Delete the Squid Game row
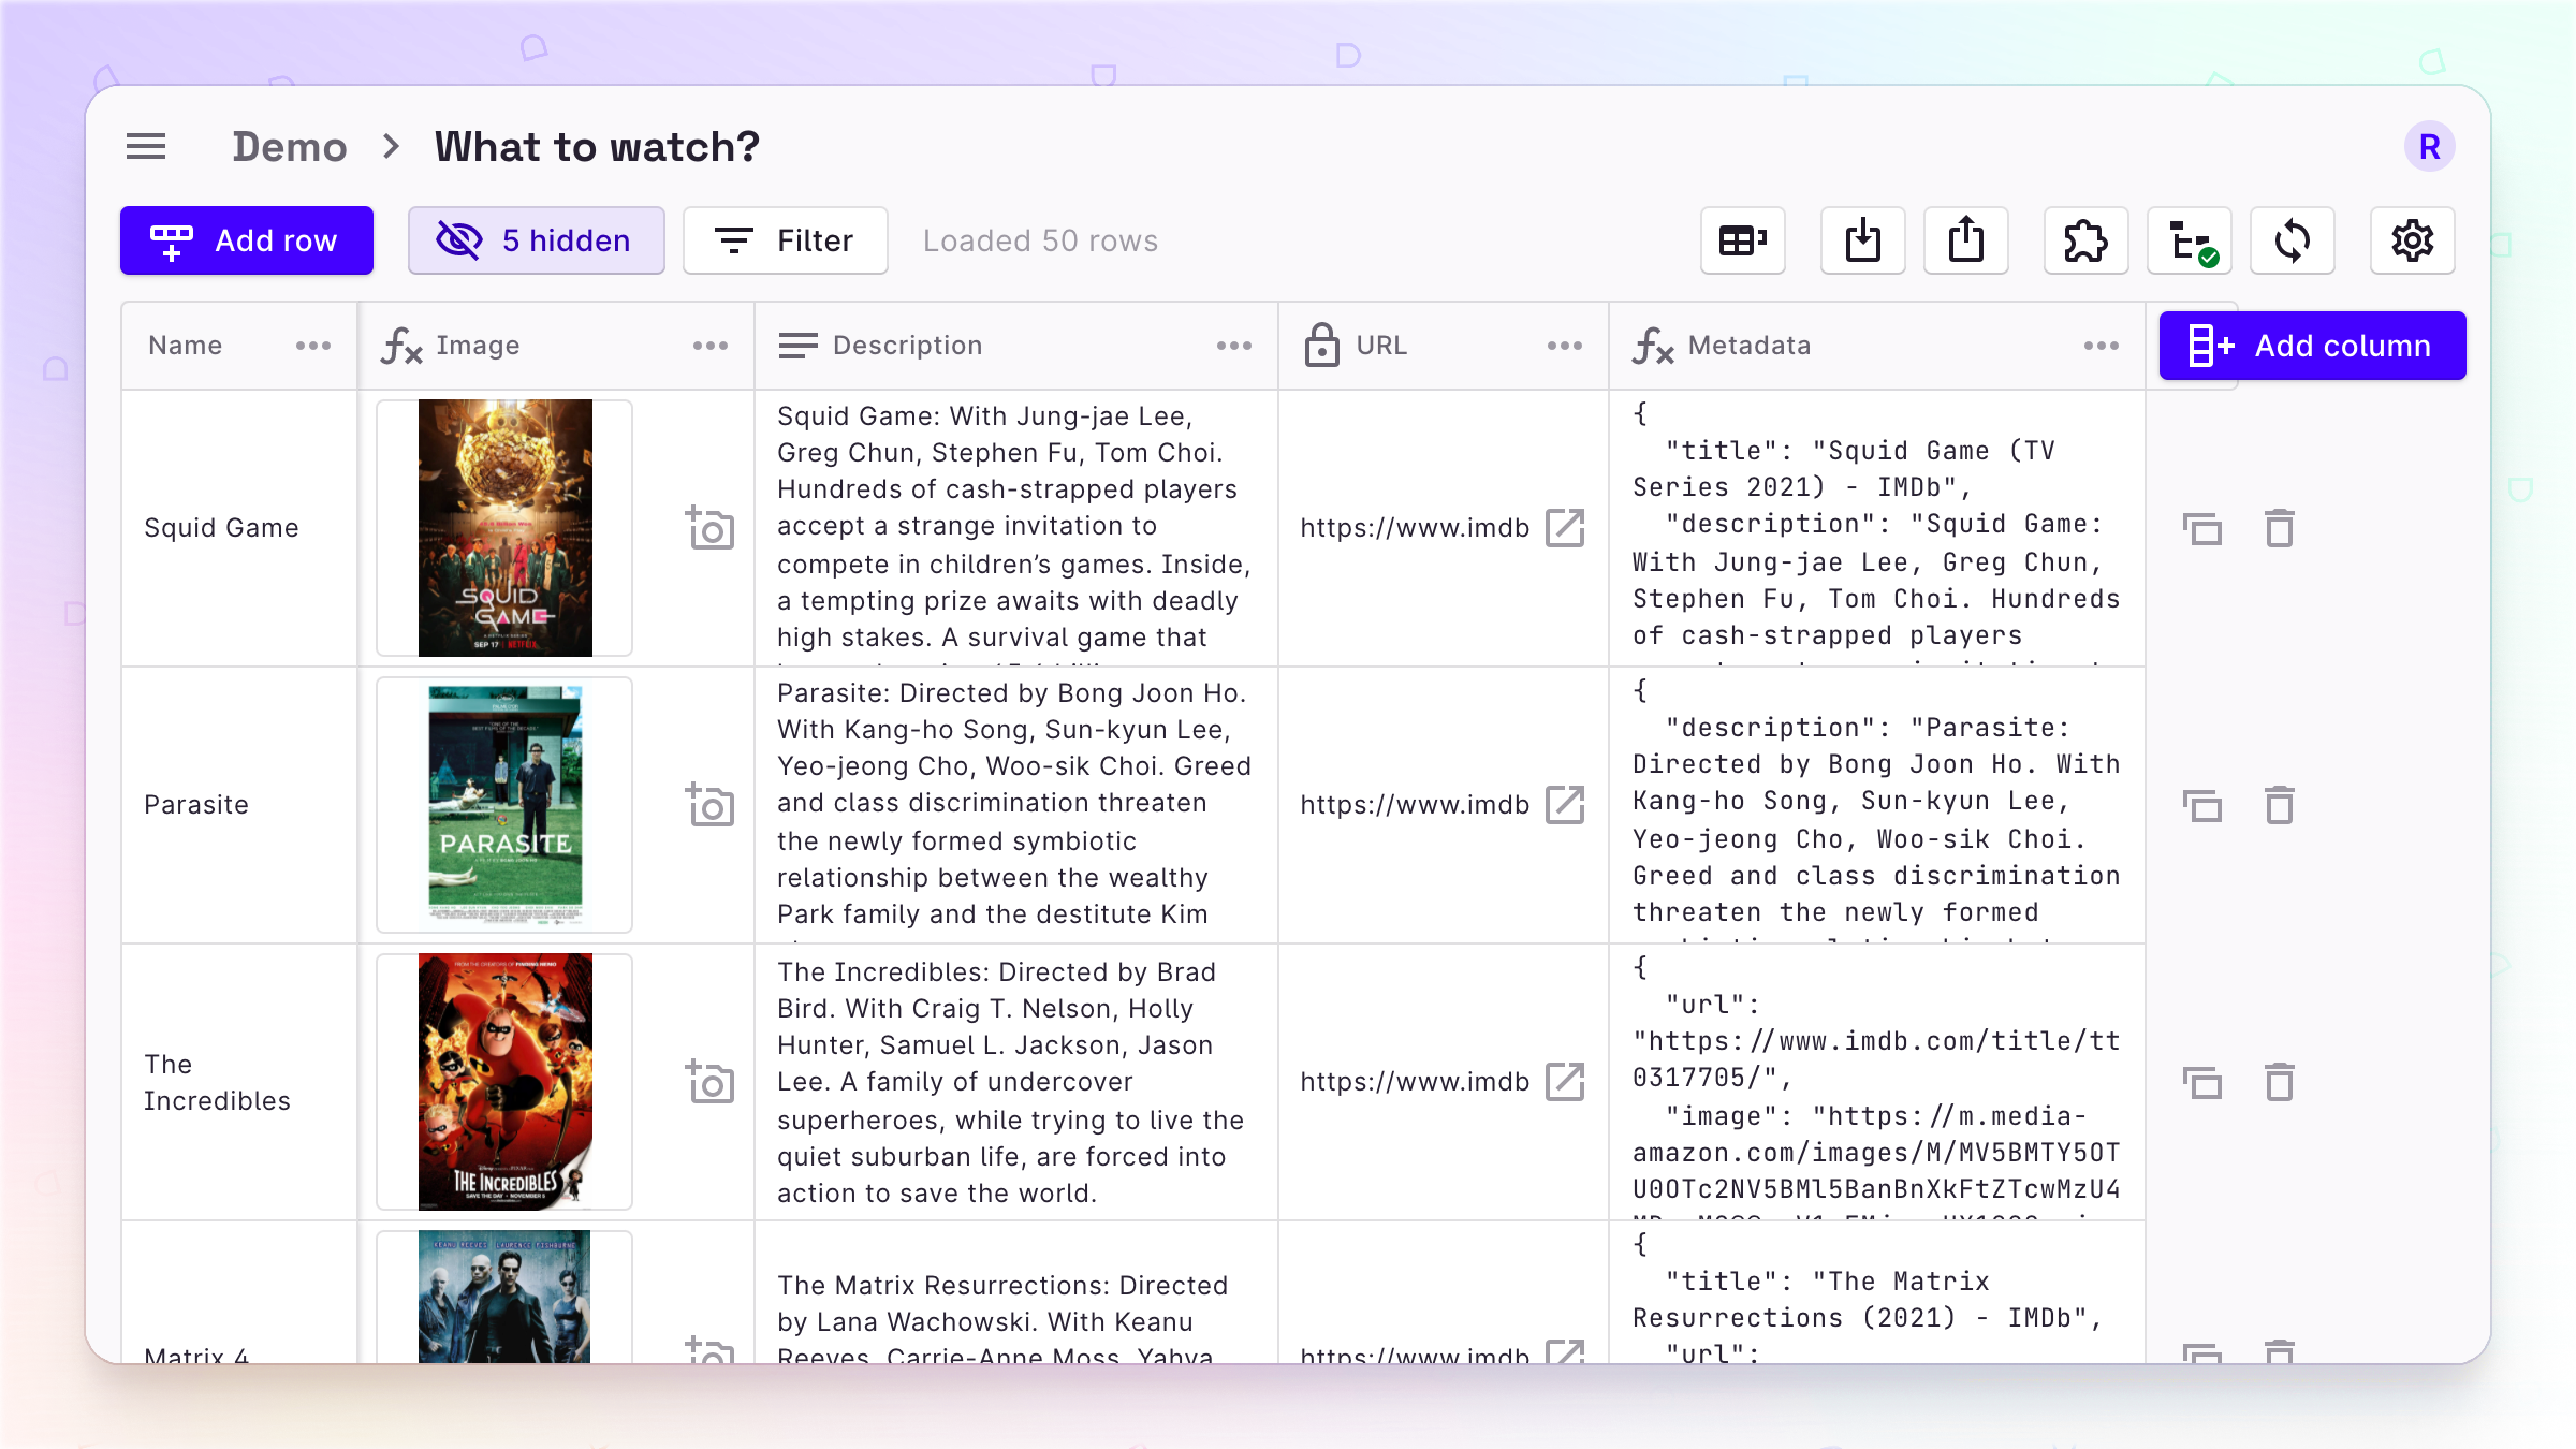This screenshot has height=1449, width=2576. 2279,528
